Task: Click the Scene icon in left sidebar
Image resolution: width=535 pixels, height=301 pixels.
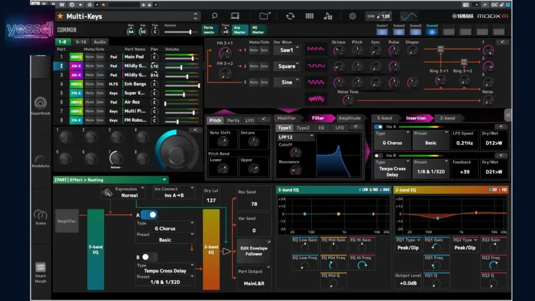Action: point(41,216)
